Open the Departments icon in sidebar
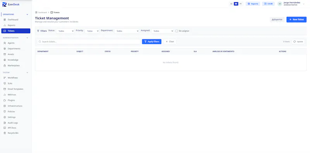The width and height of the screenshot is (310, 153). [5, 49]
